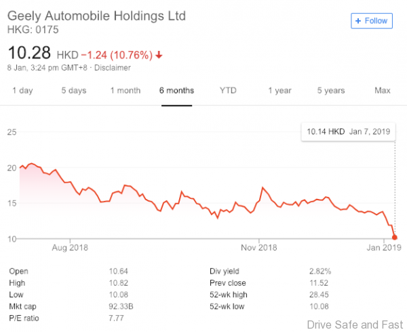The height and width of the screenshot is (332, 407).
Task: Click the 10.14 HKD price tooltip
Action: coord(348,130)
